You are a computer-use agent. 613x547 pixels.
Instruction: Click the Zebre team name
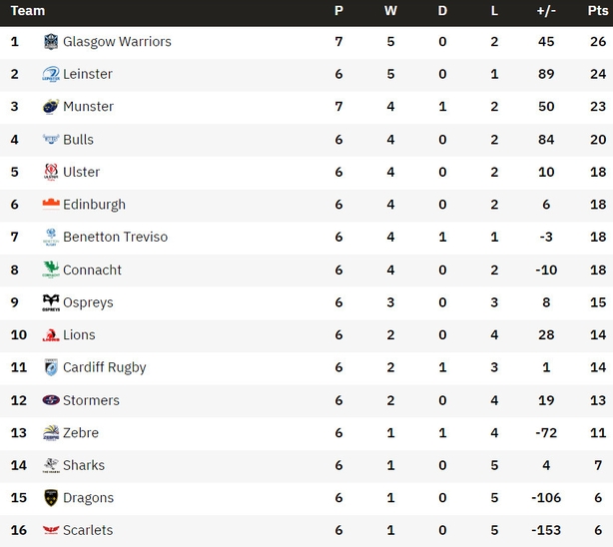[81, 433]
